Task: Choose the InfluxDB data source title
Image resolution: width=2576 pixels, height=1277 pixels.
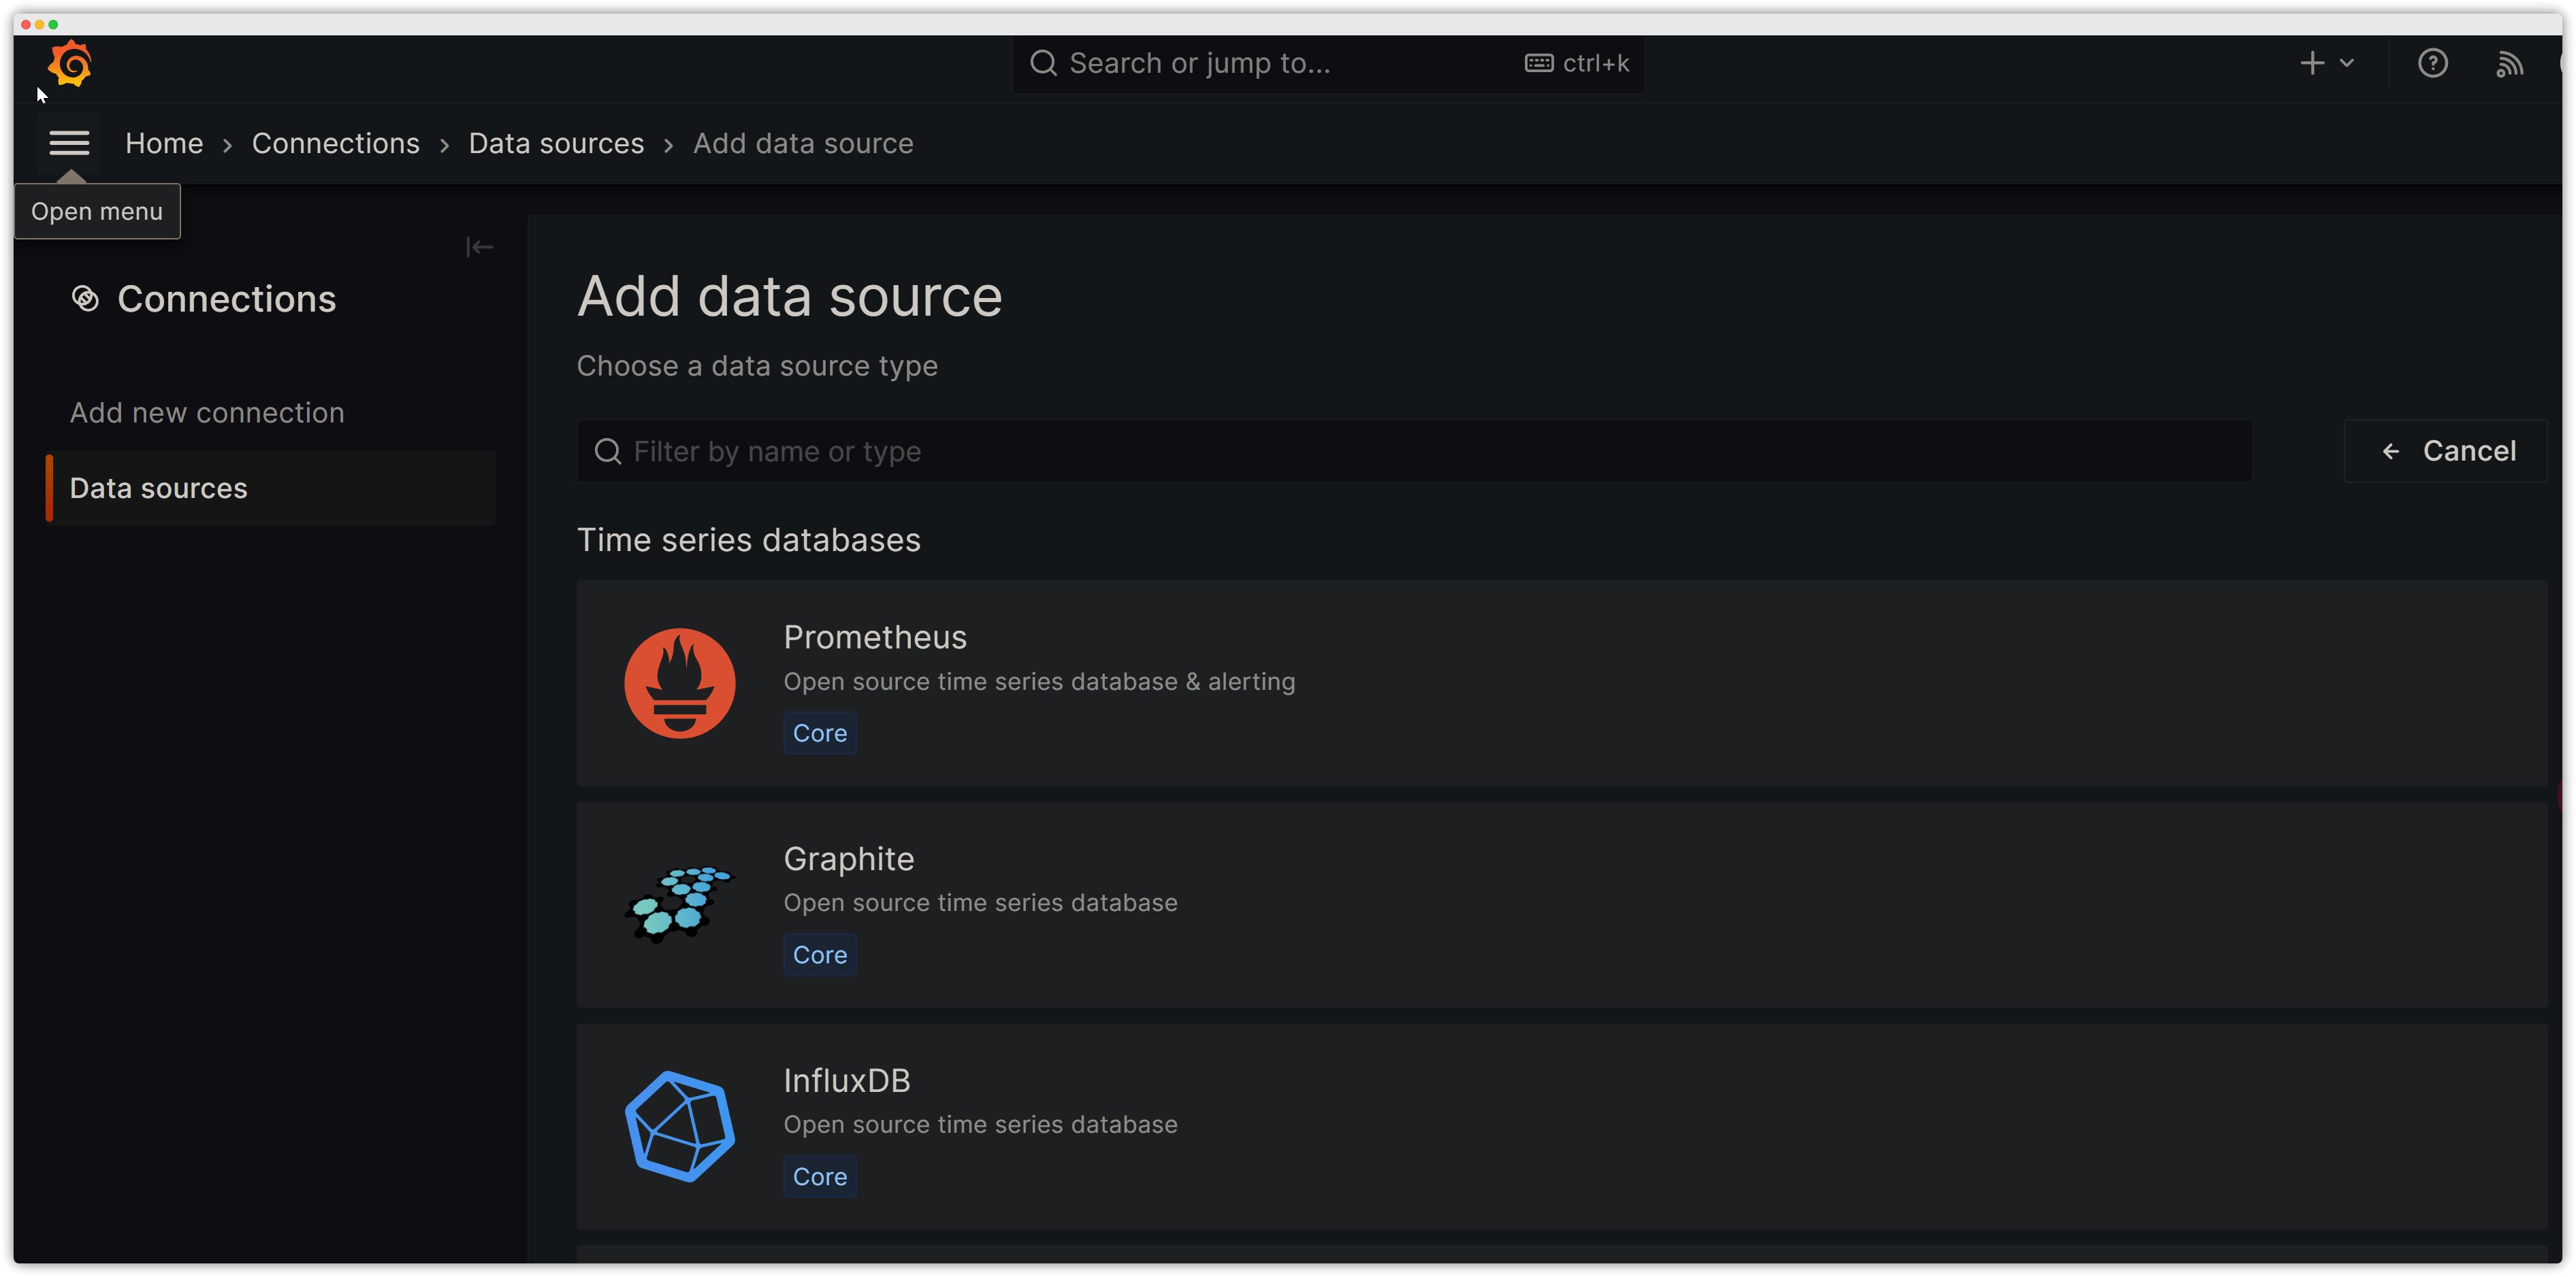Action: 846,1081
